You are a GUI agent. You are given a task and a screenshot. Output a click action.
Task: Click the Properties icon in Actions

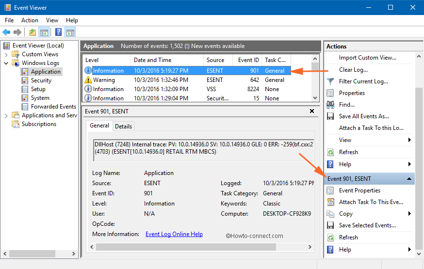tap(330, 93)
